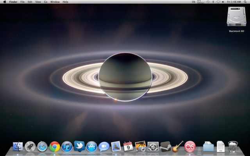Select the Macintosh HD desktop drive icon
This screenshot has height=156, width=250.
236,16
